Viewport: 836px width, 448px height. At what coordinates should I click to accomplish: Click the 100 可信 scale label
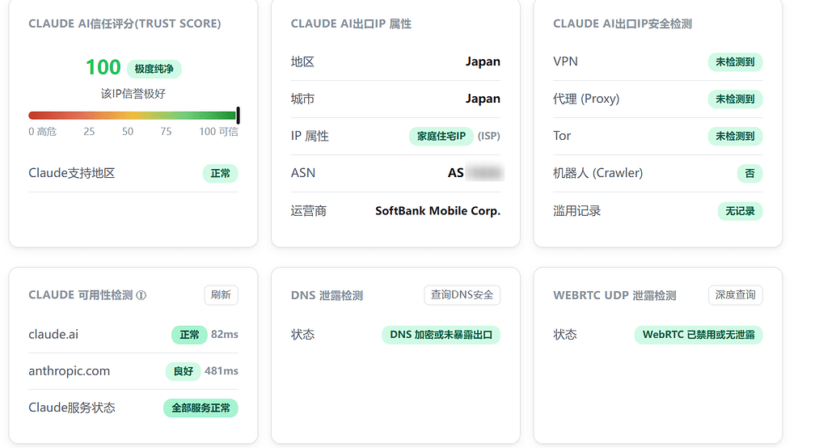click(218, 131)
